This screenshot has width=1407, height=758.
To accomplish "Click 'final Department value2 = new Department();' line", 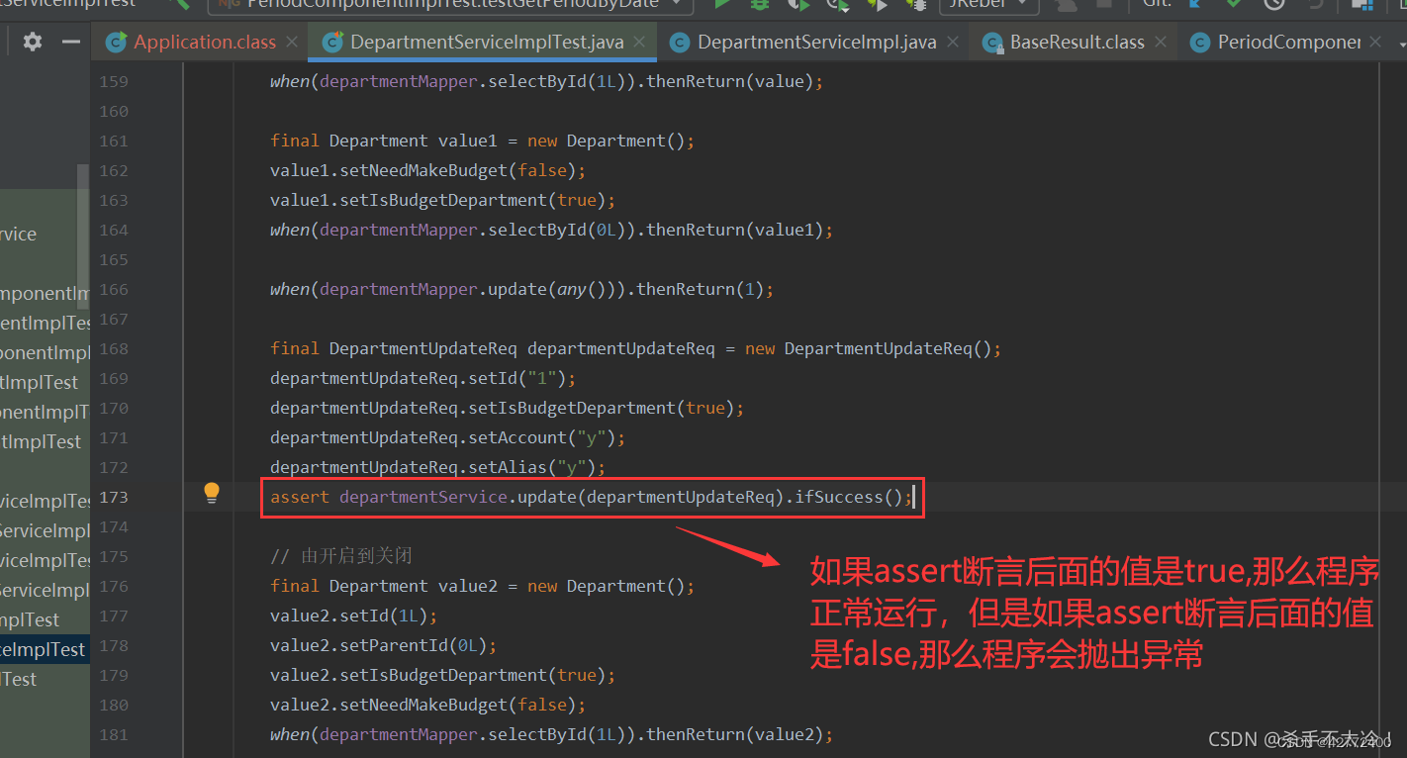I will click(482, 586).
